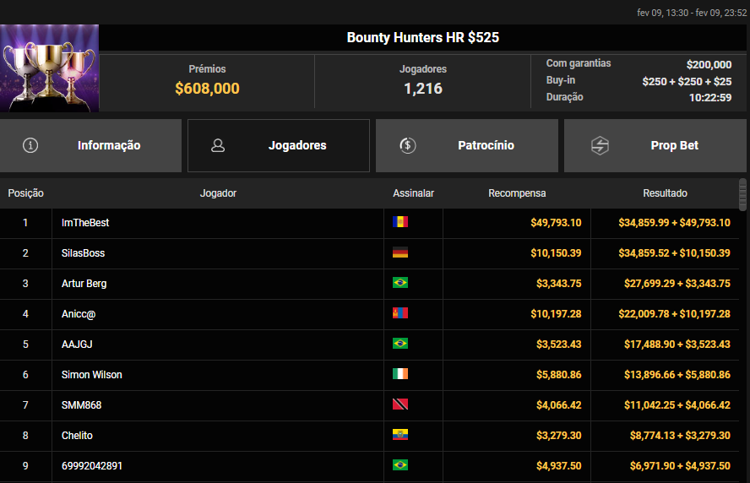
Task: Click the Bounty Hunters HR $525 title
Action: click(423, 37)
